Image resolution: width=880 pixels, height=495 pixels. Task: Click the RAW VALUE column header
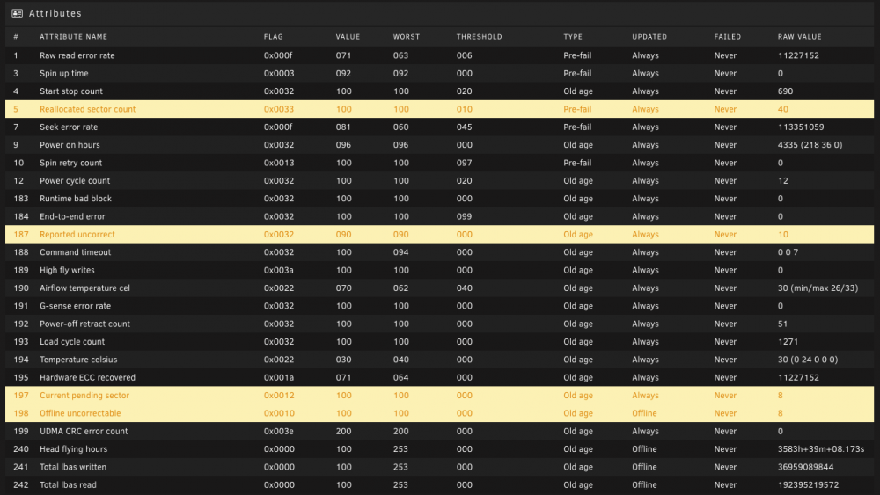coord(799,36)
